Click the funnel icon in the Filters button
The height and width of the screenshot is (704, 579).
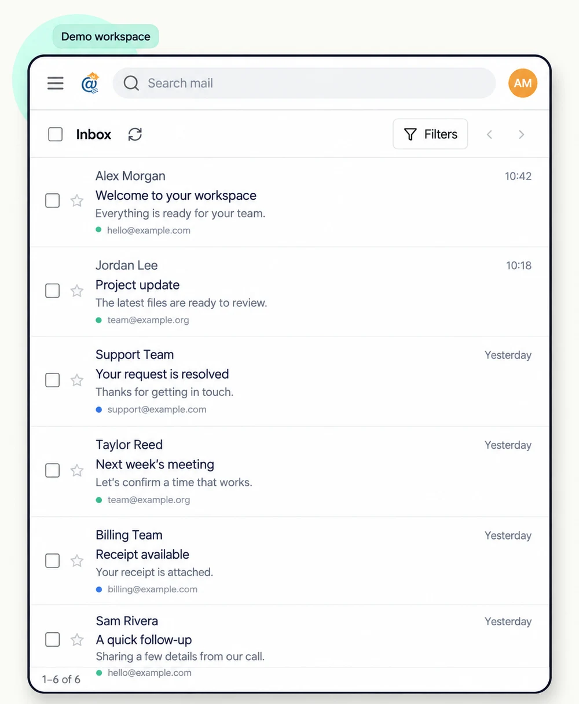pos(410,134)
